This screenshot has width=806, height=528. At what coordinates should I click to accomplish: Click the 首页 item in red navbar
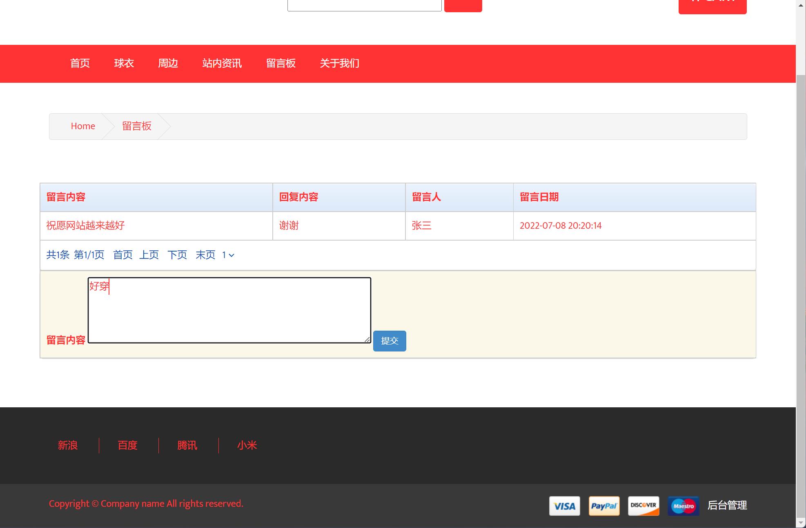(80, 64)
